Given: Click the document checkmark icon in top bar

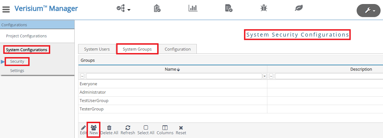Looking at the screenshot, I should [x=229, y=8].
